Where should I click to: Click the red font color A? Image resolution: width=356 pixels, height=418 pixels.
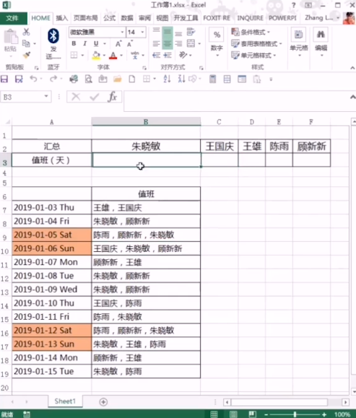click(x=113, y=55)
